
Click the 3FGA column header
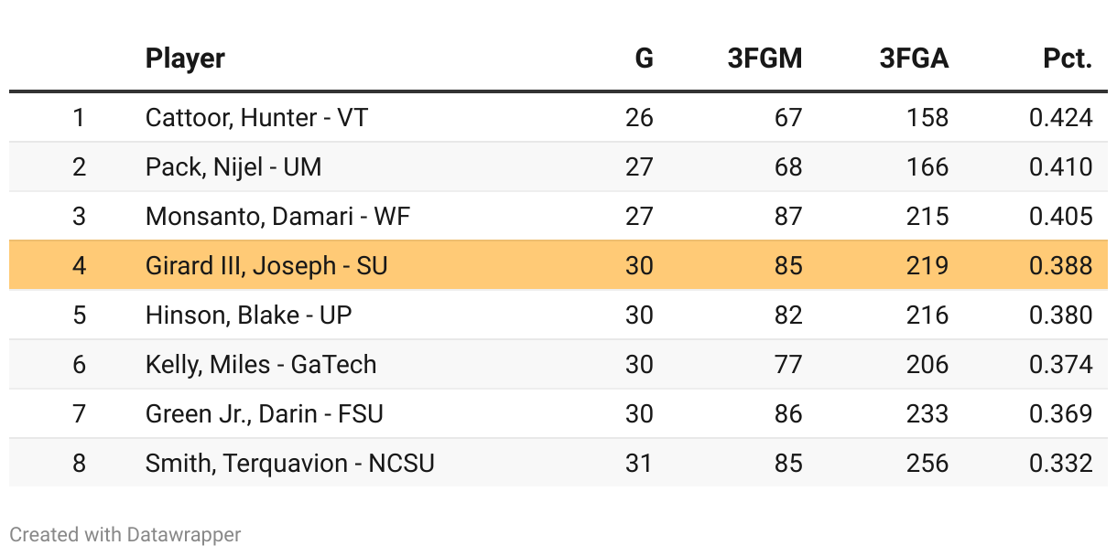pos(914,59)
